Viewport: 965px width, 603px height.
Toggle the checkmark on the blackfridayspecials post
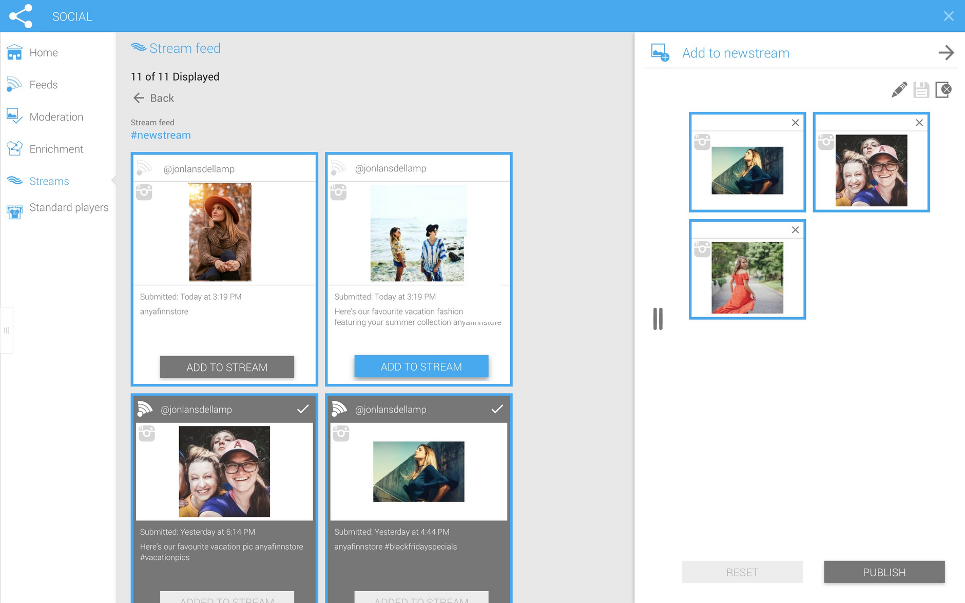(497, 409)
